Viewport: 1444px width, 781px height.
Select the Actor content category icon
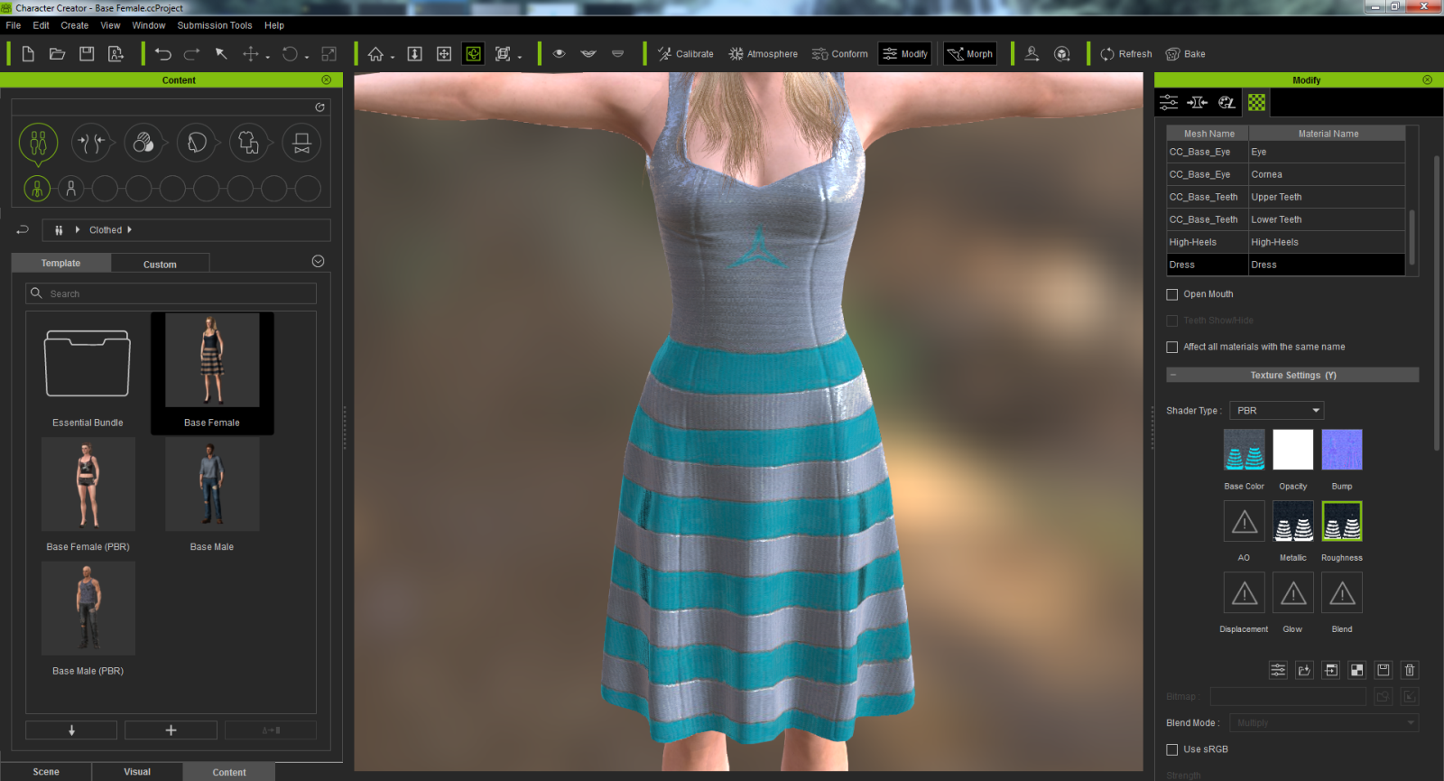(x=38, y=143)
